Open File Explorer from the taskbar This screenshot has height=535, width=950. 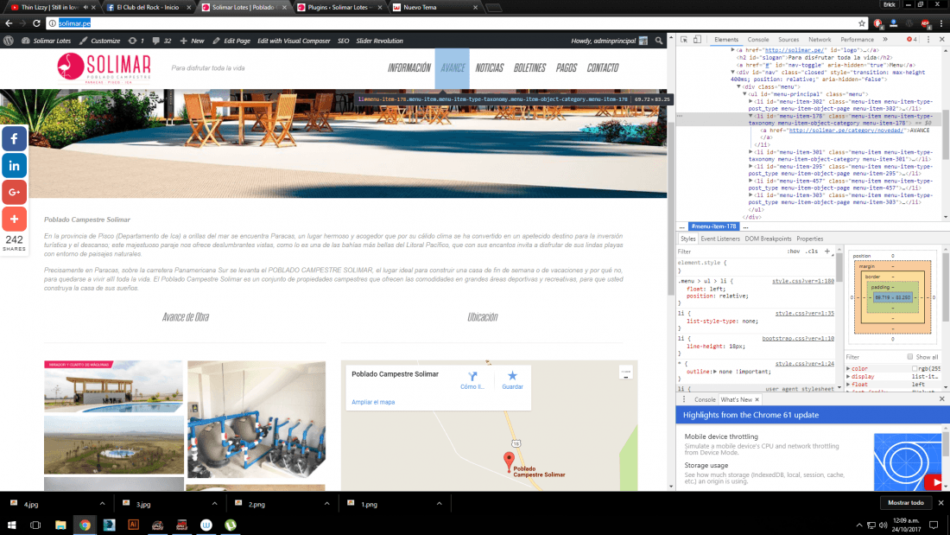pos(60,525)
